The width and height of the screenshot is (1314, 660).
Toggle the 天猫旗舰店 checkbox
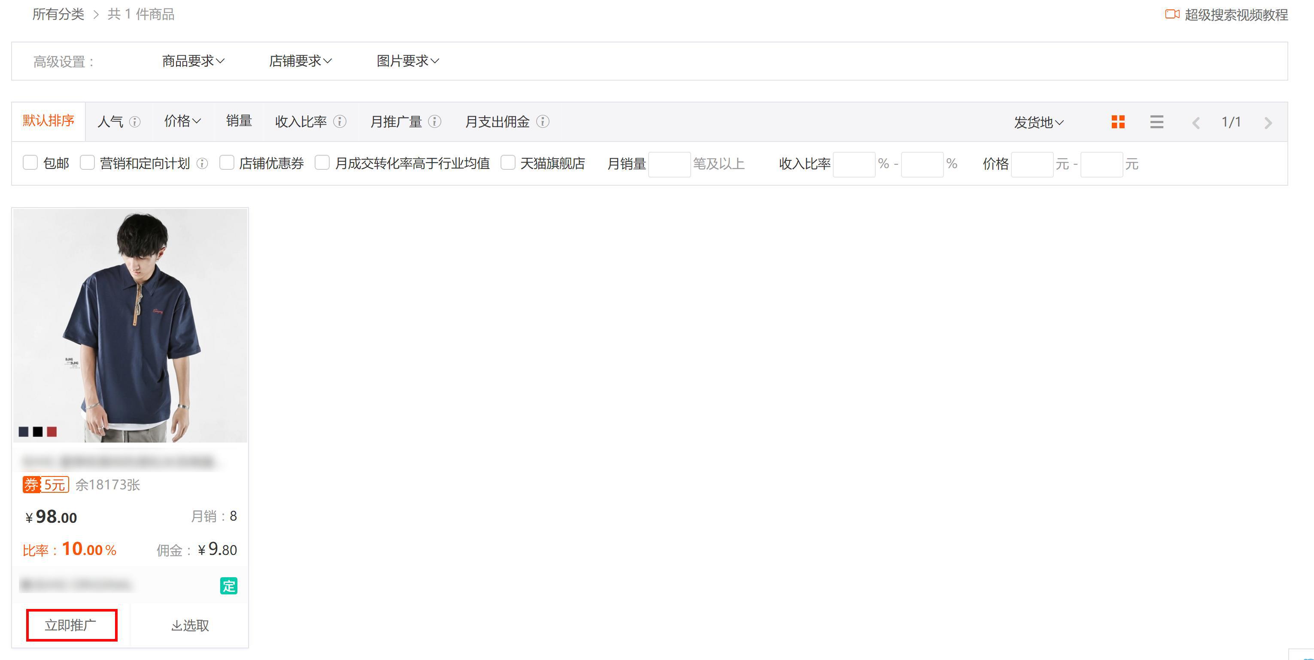(507, 163)
